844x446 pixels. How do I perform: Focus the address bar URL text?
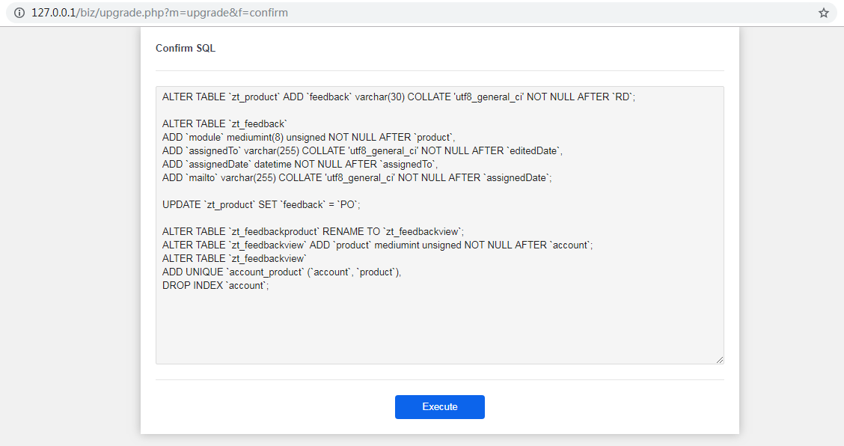click(160, 13)
